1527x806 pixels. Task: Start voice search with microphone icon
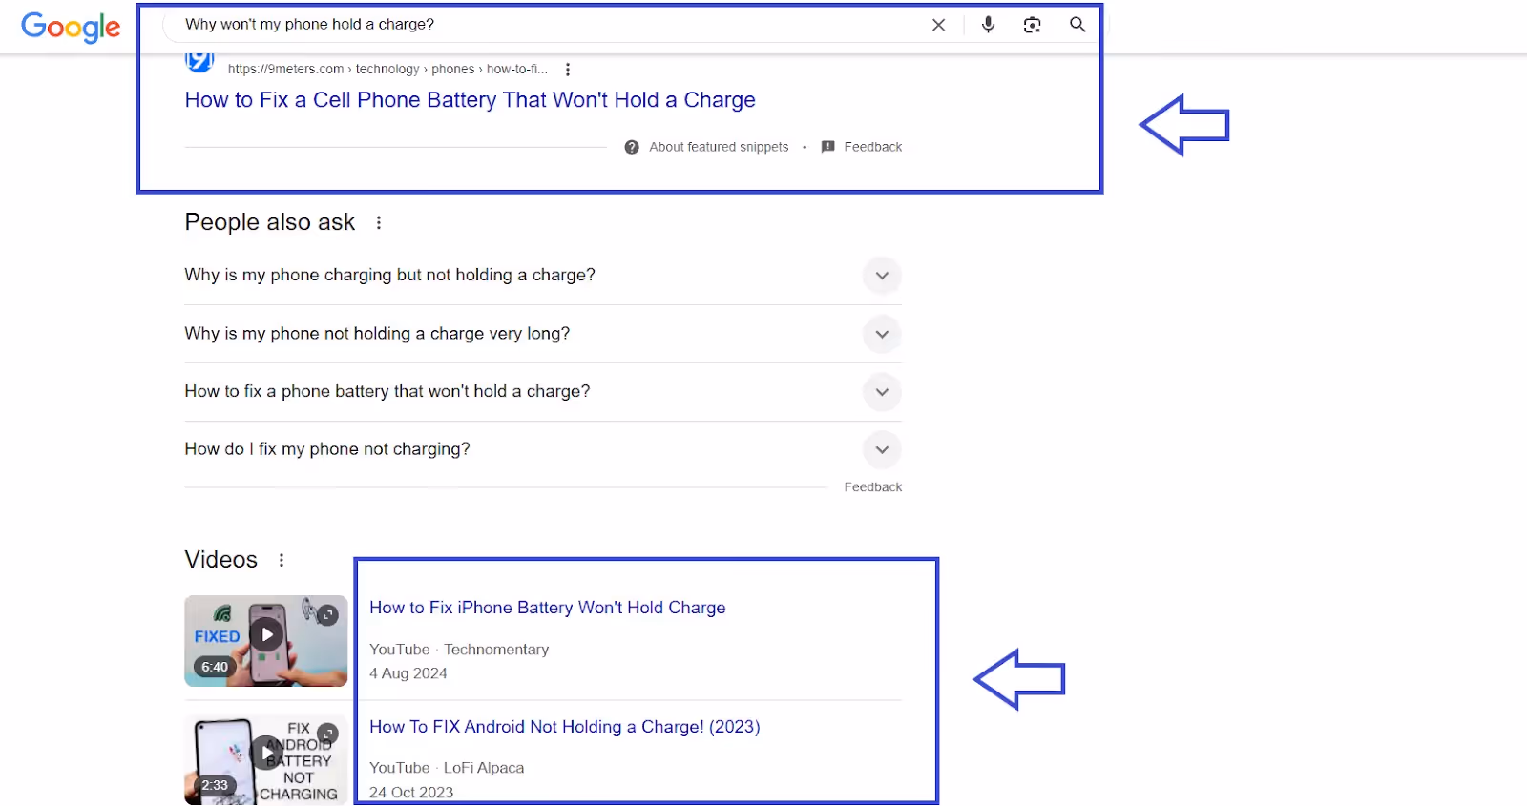(x=988, y=25)
